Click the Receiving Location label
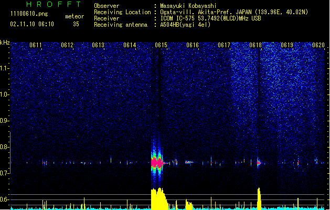 [x=122, y=12]
